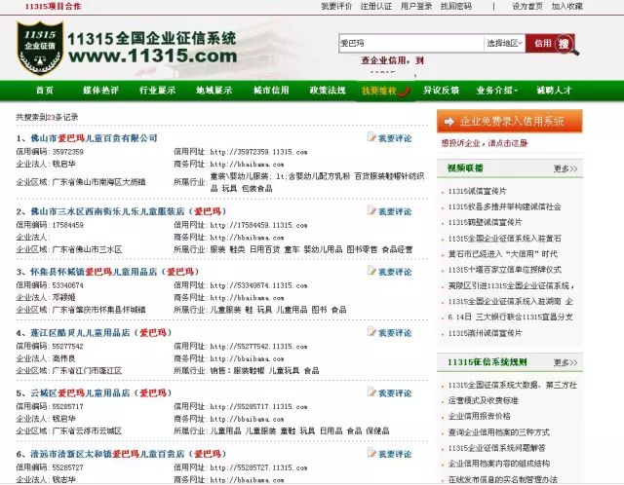This screenshot has height=485, width=624.
Task: Click comment icon for 怀集县怀城镇爱巴玛儿童用品店
Action: click(371, 272)
